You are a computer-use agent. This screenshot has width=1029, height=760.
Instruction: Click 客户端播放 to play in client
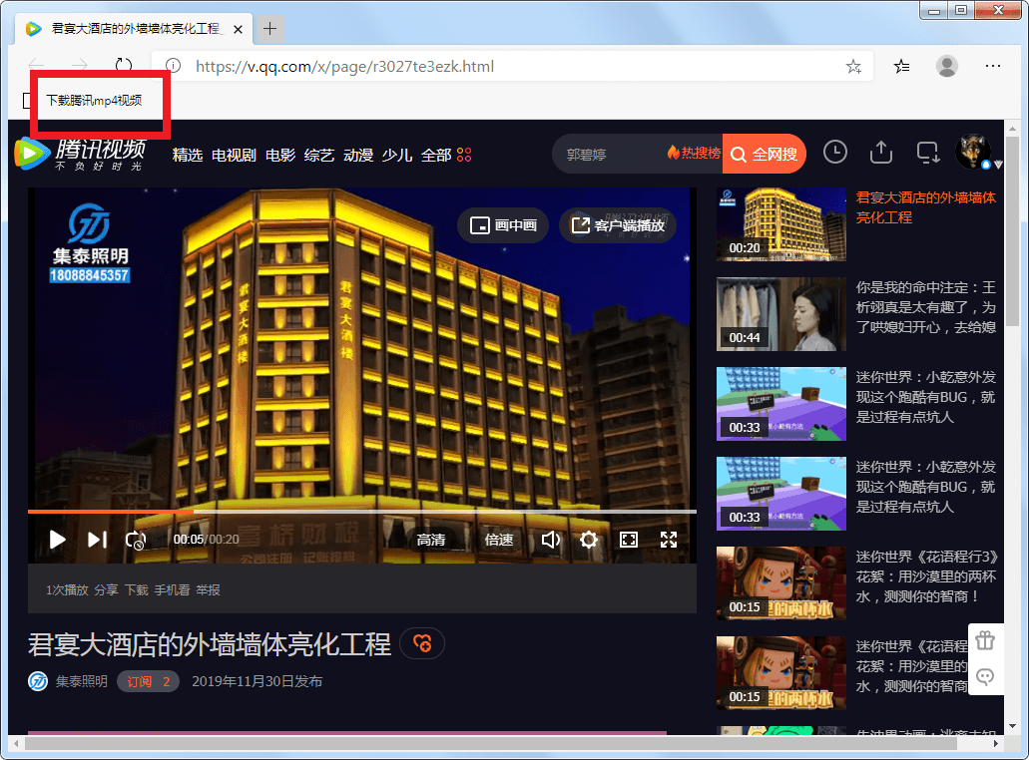[x=618, y=225]
